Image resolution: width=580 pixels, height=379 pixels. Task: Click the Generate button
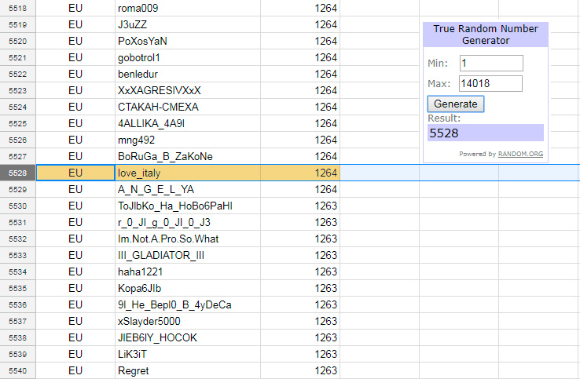(456, 104)
